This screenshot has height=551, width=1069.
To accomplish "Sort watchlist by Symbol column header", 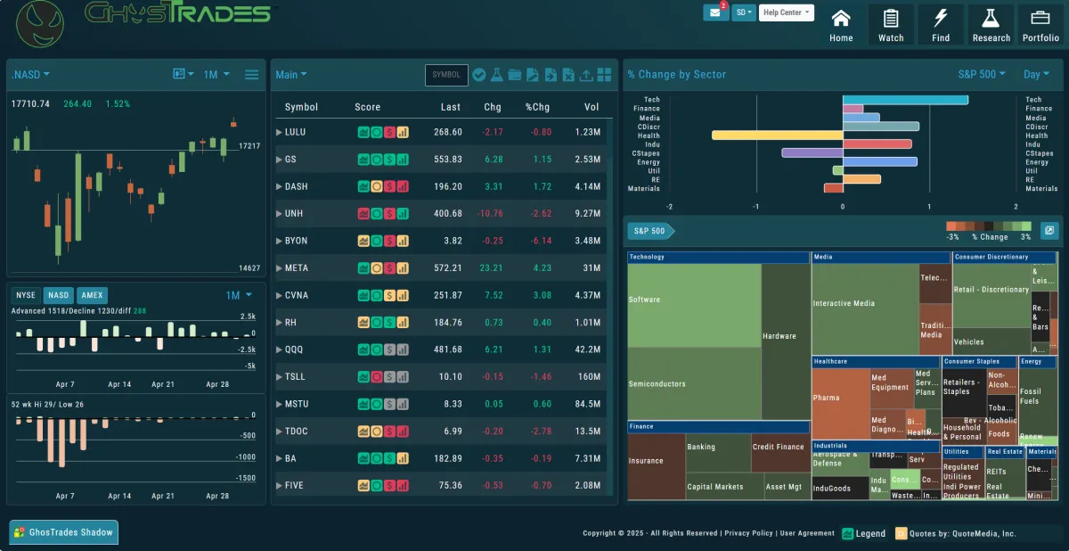I will point(301,107).
